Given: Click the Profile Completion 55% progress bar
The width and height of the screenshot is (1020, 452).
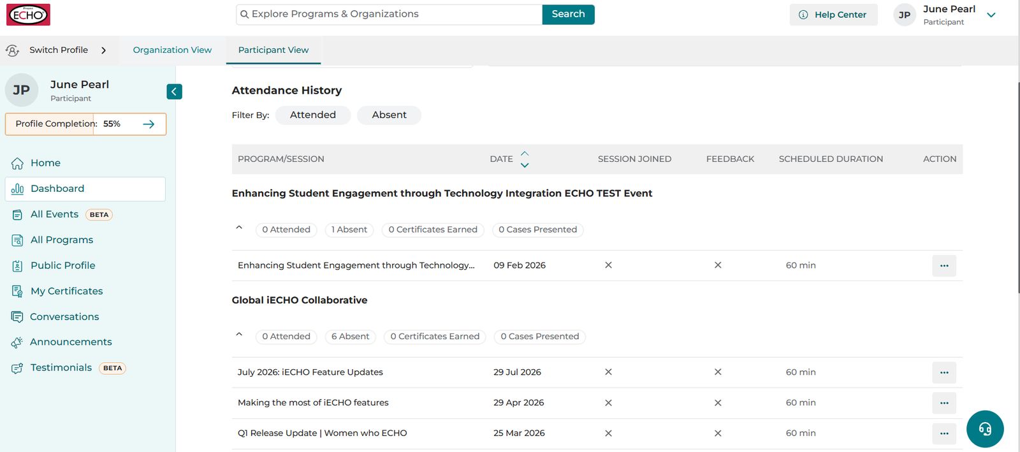Looking at the screenshot, I should 85,124.
